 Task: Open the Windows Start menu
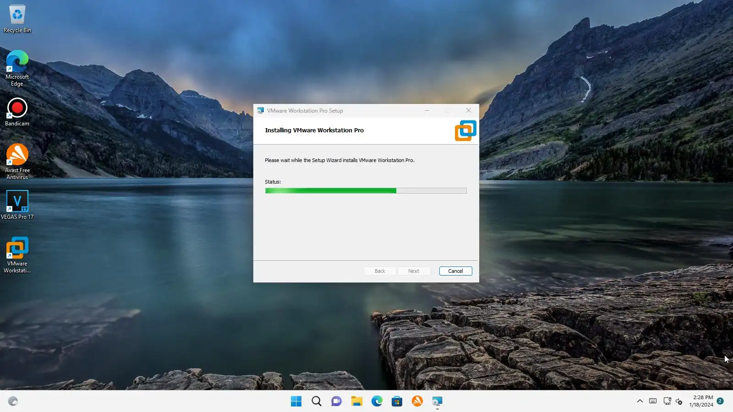click(x=296, y=401)
